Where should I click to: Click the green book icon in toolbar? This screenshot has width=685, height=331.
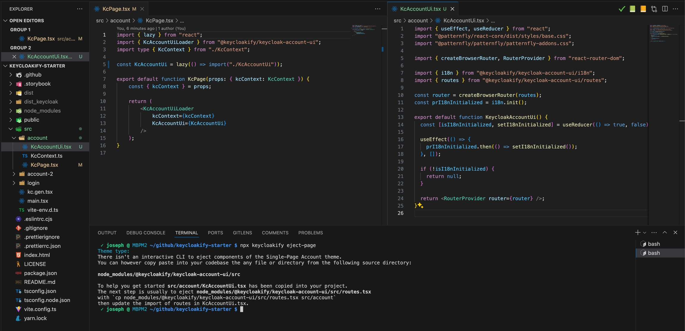(x=632, y=9)
